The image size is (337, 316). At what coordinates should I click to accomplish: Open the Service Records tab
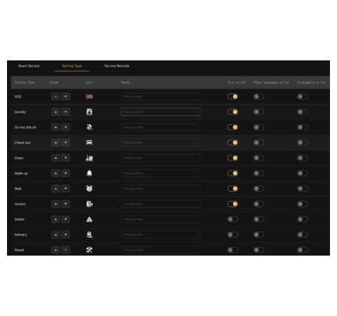[117, 66]
